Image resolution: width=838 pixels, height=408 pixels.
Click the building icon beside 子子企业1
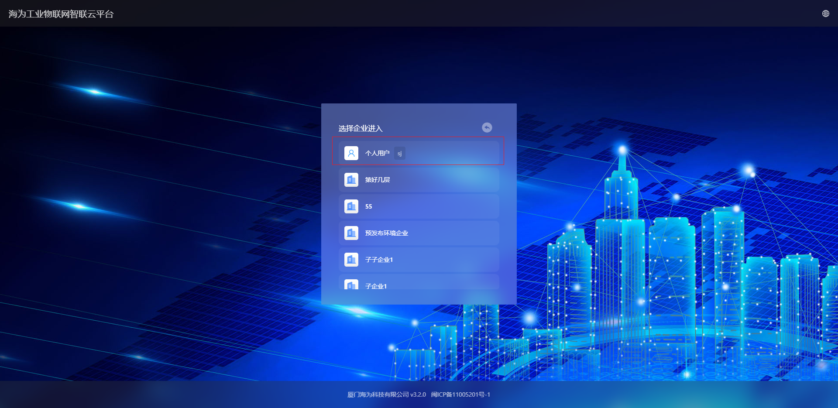point(351,260)
